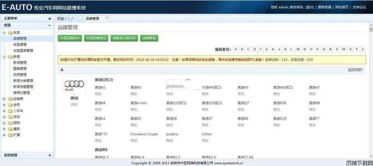373x166 pixels.
Task: Open 新闻管理 in the sidebar
Action: point(20,62)
